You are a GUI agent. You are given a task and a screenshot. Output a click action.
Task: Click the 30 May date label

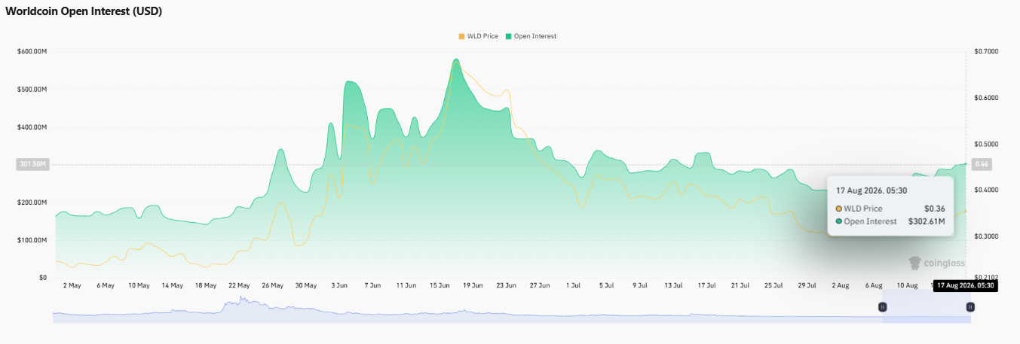(306, 286)
